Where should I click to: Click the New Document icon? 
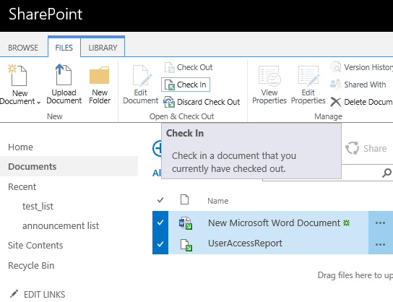pos(17,75)
